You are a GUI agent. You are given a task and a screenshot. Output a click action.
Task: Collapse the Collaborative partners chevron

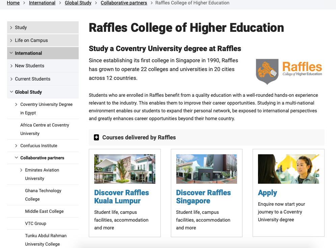pyautogui.click(x=16, y=158)
